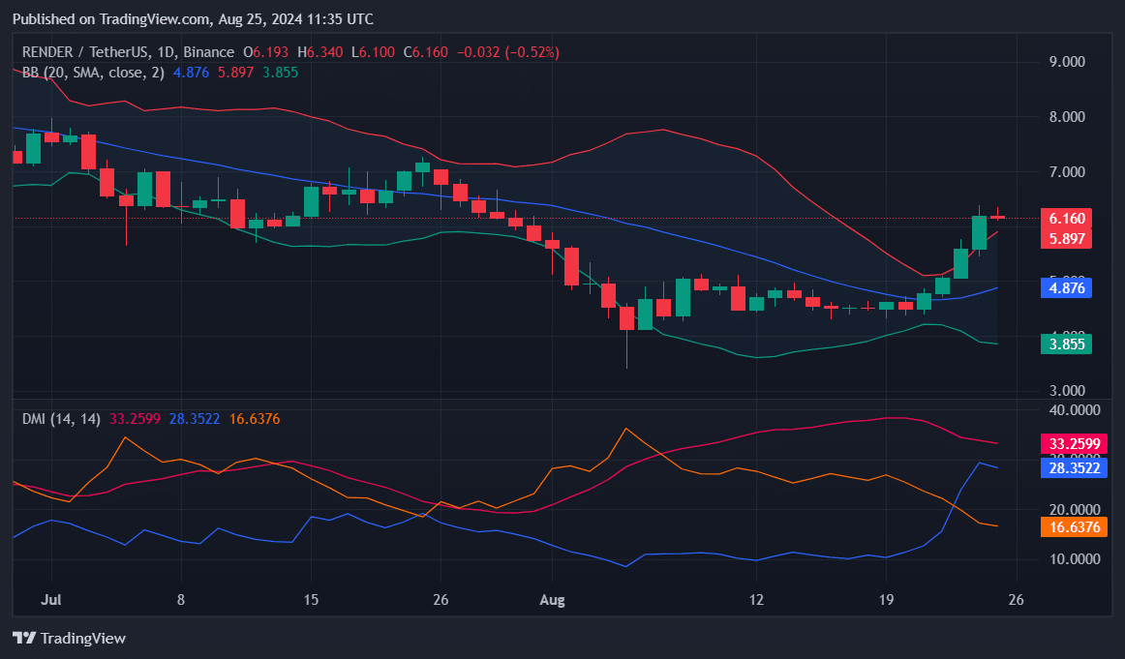The height and width of the screenshot is (659, 1125).
Task: Click the Aug label on the time axis
Action: (552, 599)
